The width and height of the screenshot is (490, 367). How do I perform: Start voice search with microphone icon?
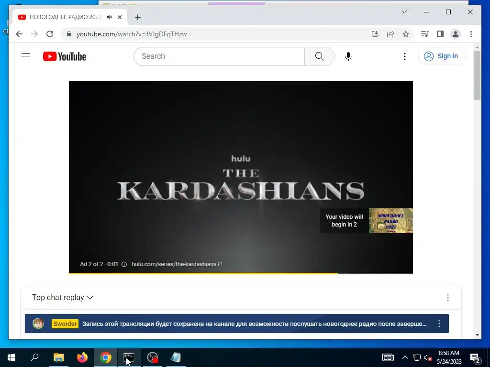(x=348, y=56)
